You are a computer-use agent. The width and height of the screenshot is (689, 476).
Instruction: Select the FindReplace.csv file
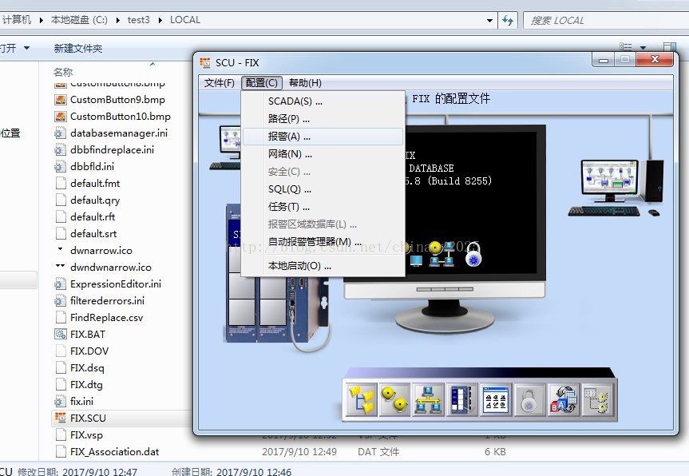[106, 317]
